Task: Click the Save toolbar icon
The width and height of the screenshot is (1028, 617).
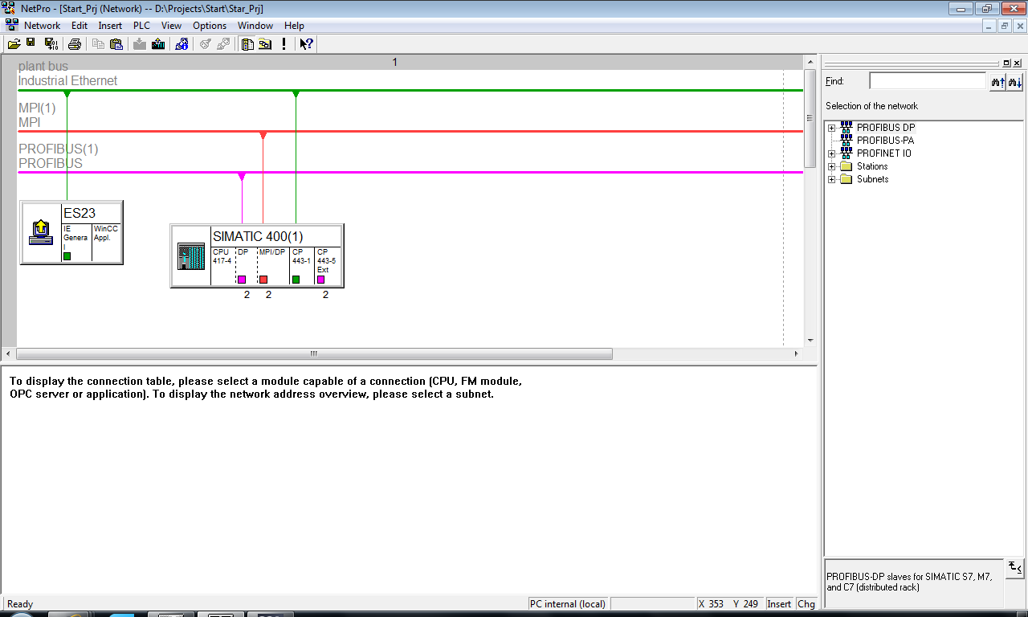Action: 31,43
